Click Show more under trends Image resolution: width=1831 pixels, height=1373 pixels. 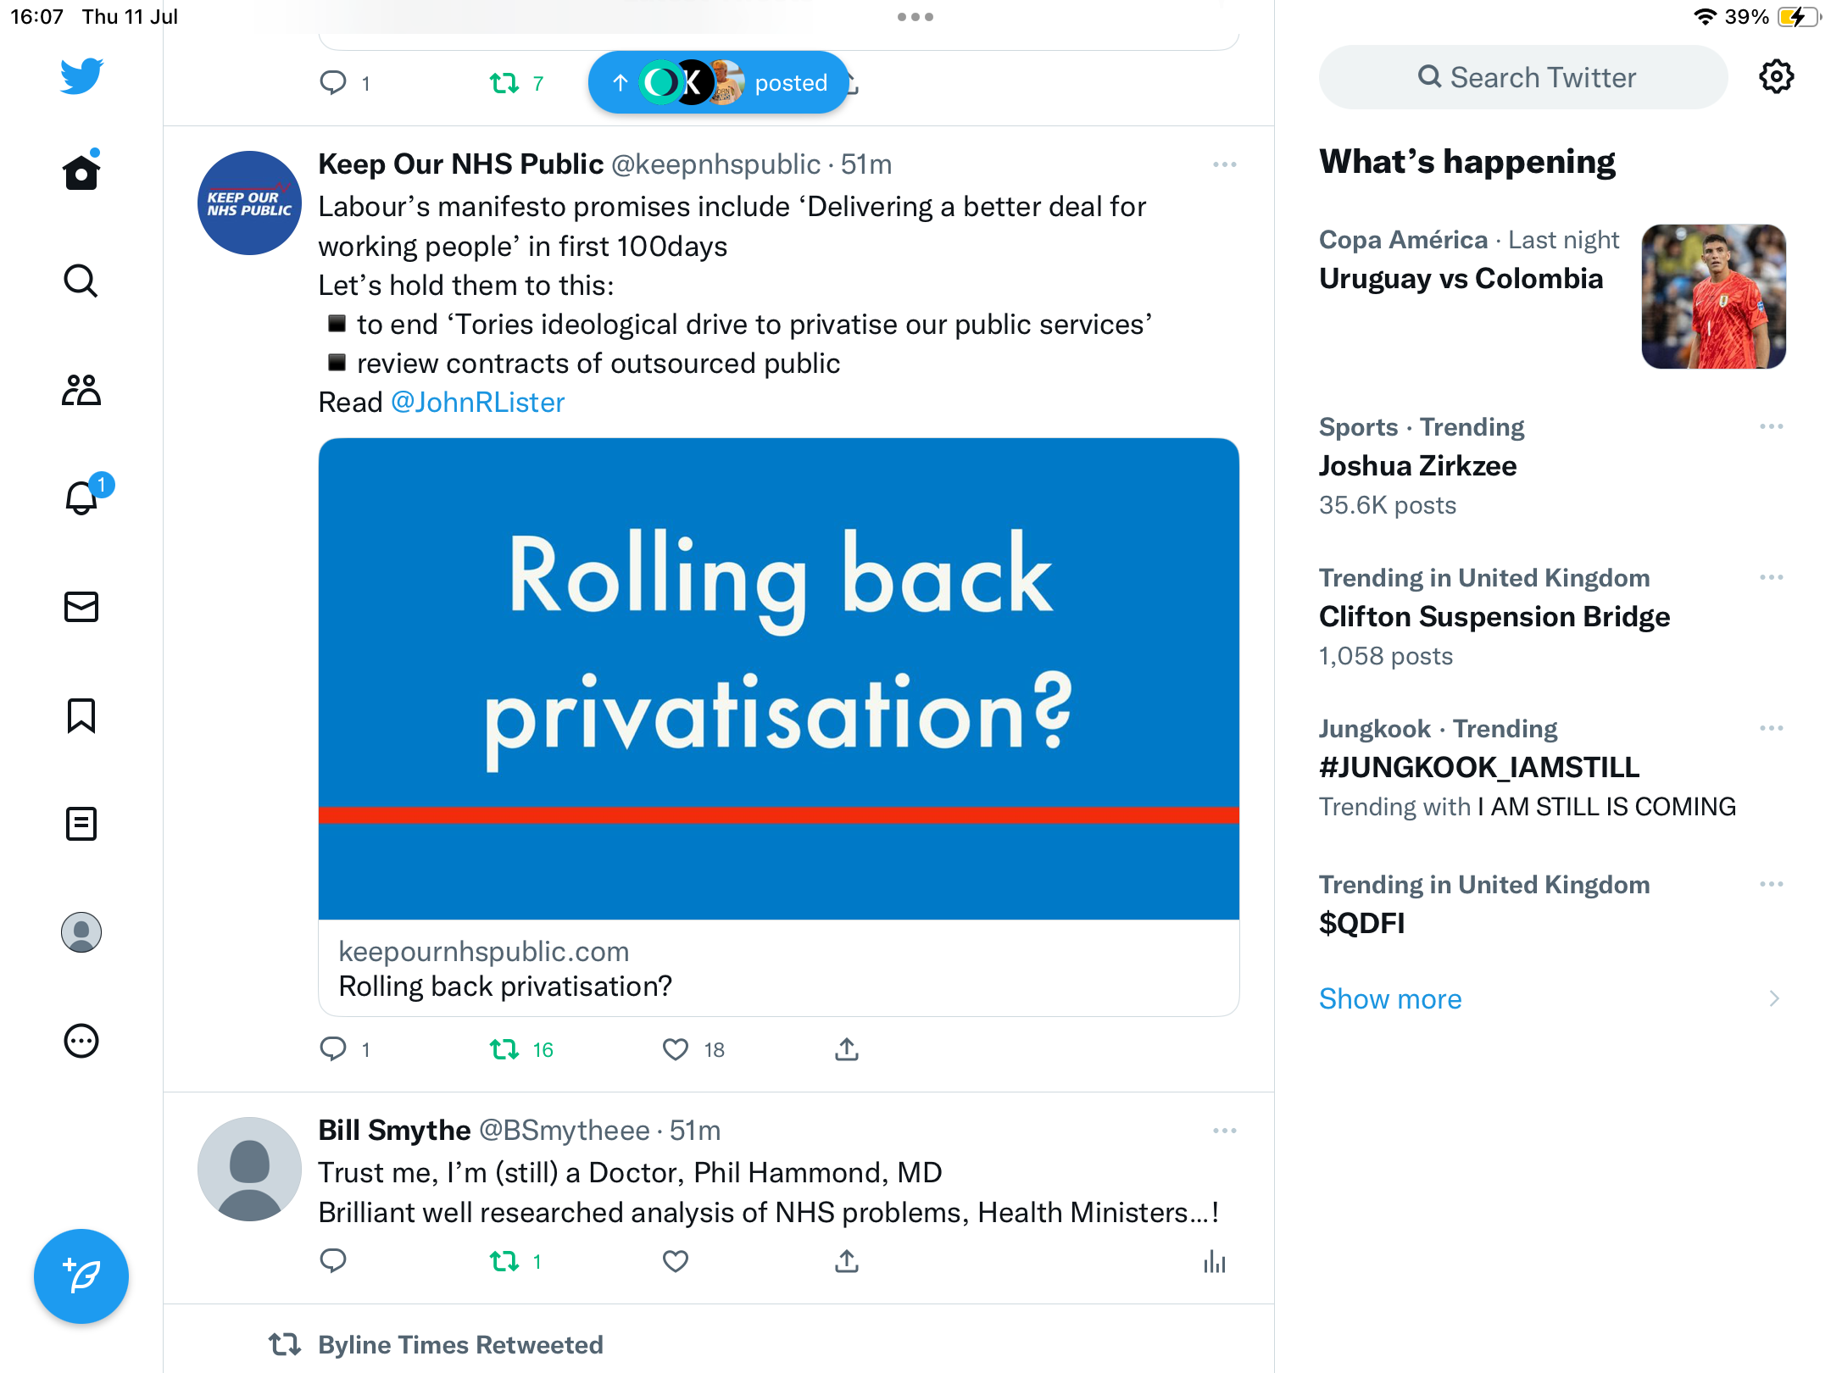pos(1390,999)
